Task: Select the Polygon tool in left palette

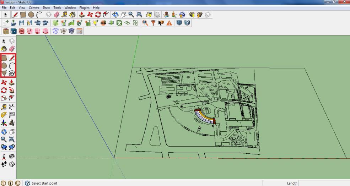Action: click(4, 73)
